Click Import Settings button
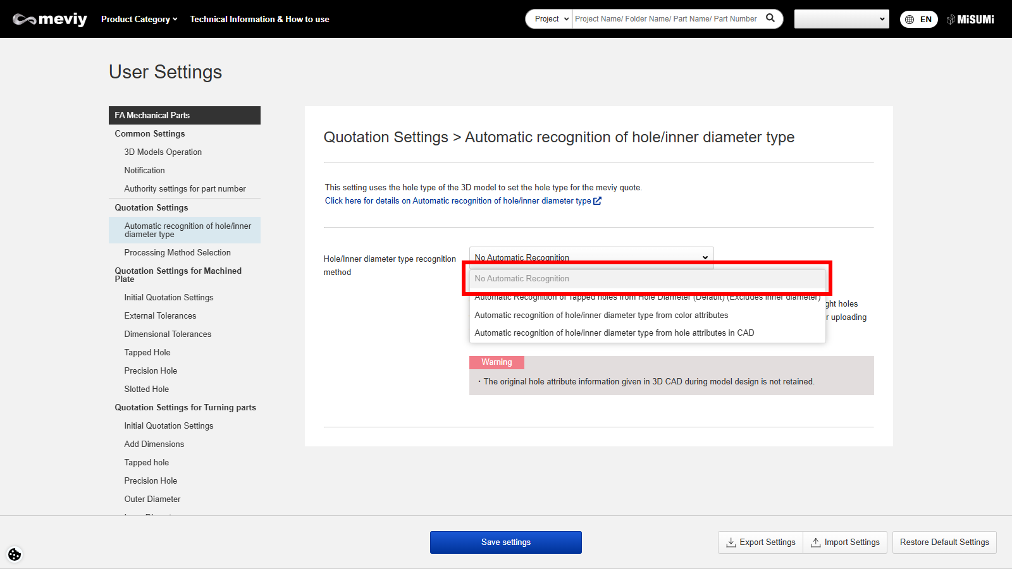The image size is (1012, 569). pyautogui.click(x=845, y=542)
